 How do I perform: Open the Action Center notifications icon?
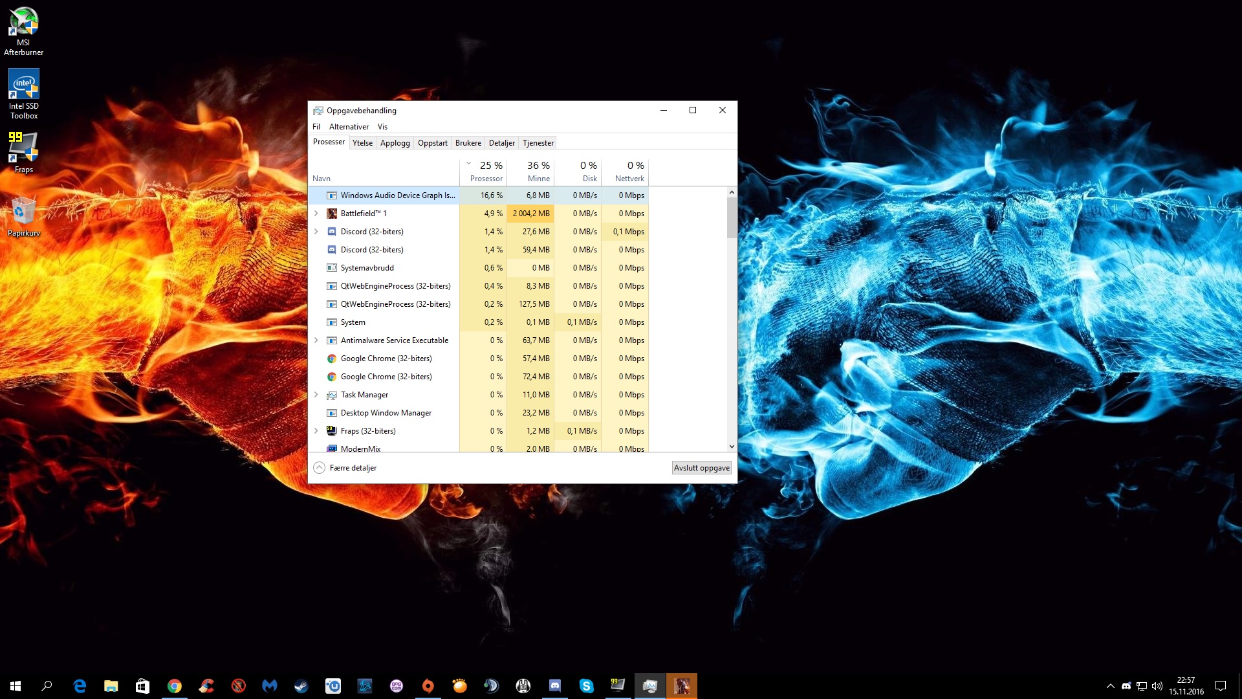1221,686
